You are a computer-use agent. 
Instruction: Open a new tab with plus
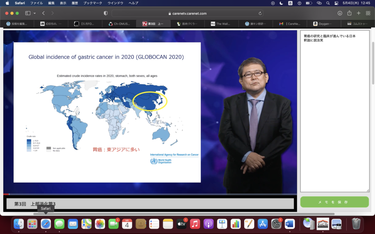(359, 13)
